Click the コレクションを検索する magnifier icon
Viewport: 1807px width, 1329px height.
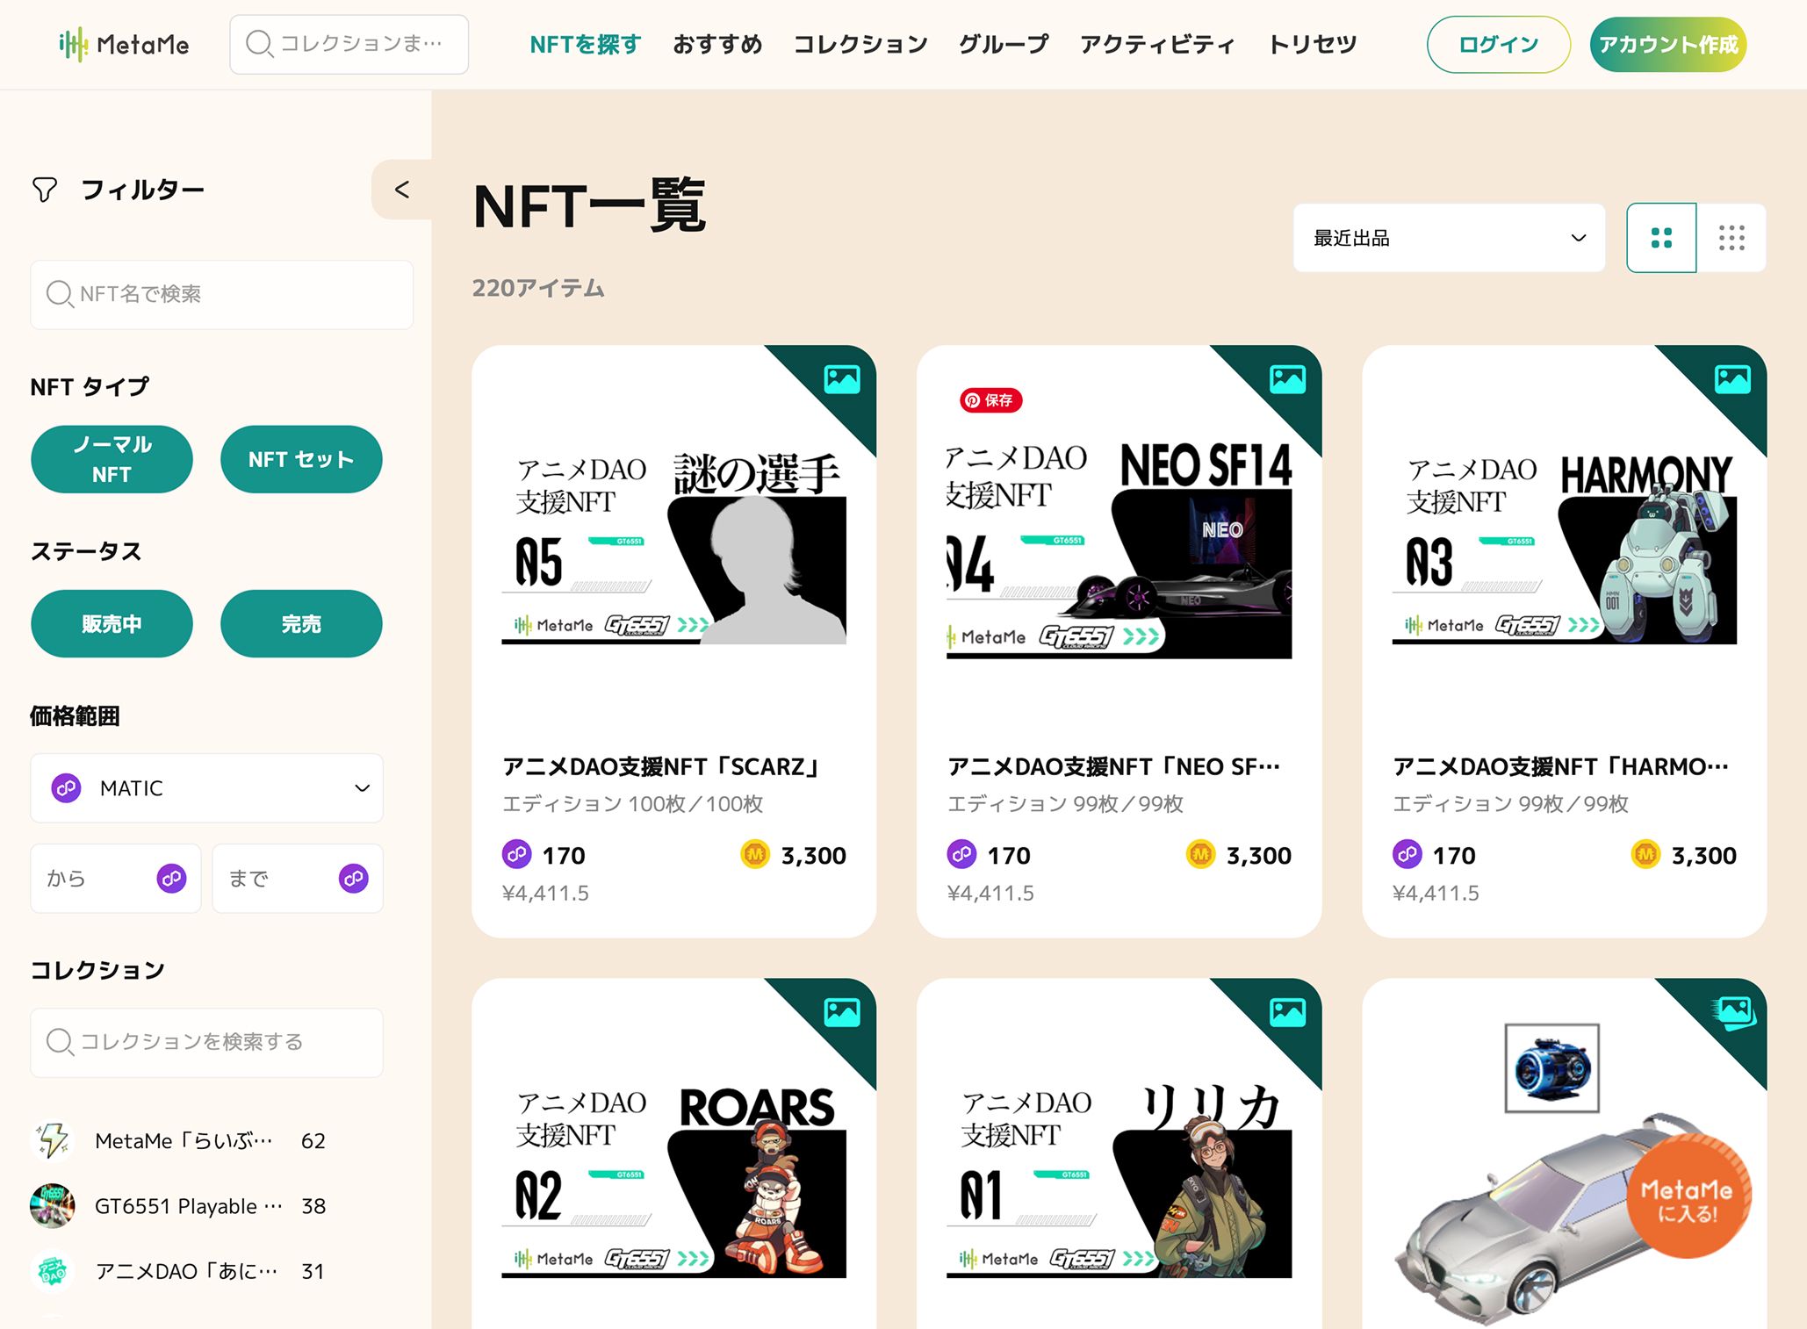click(x=59, y=1042)
